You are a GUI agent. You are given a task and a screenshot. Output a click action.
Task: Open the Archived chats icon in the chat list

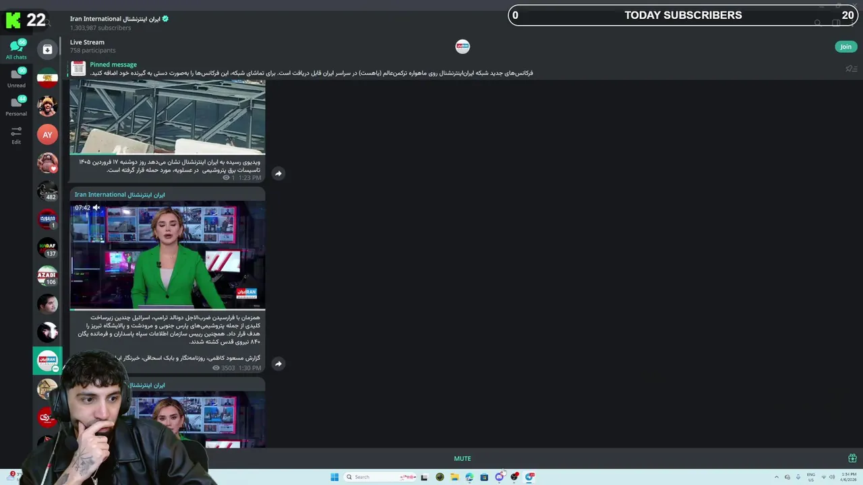47,49
